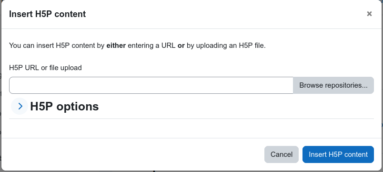Cancel inserting H5P content
The height and width of the screenshot is (172, 383).
point(282,154)
